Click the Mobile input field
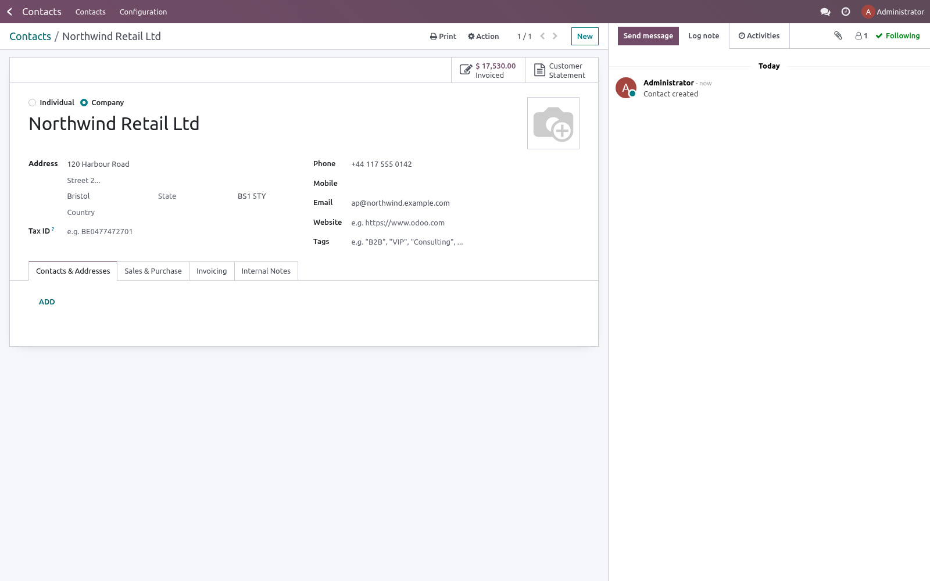The width and height of the screenshot is (930, 581). click(464, 184)
